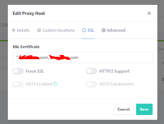Click the Force SSL label text
The height and width of the screenshot is (124, 164).
coord(35,71)
